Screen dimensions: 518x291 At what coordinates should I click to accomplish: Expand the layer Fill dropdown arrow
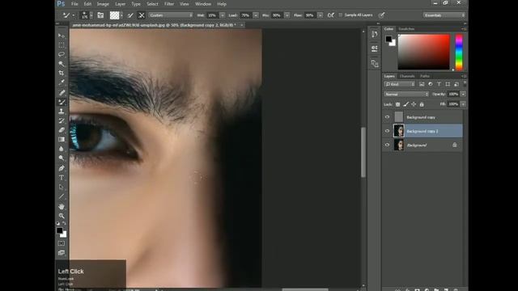463,104
